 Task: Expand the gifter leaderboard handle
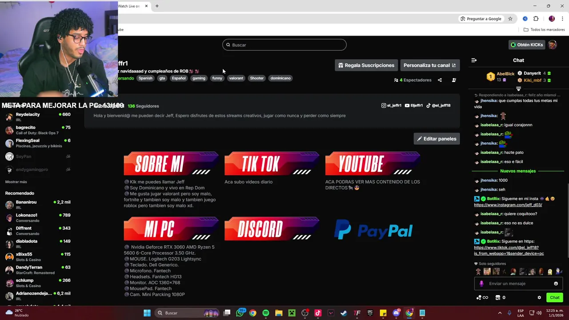[518, 89]
